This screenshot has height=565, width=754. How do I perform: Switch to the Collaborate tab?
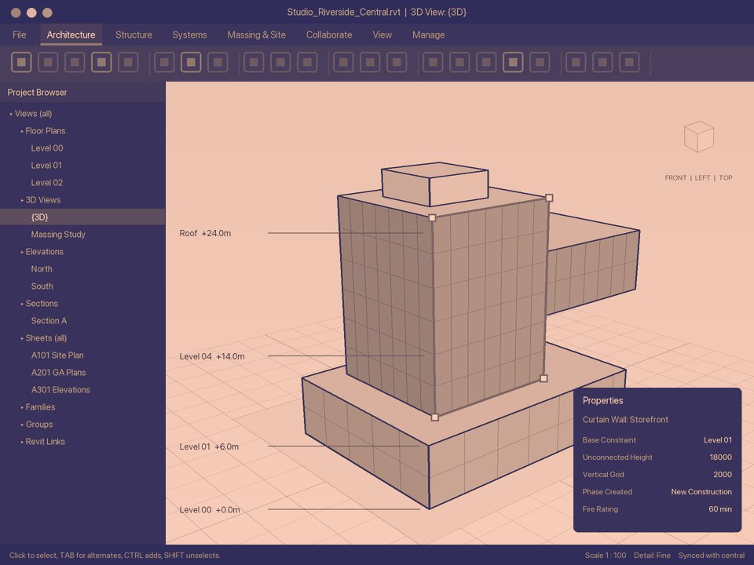[329, 35]
